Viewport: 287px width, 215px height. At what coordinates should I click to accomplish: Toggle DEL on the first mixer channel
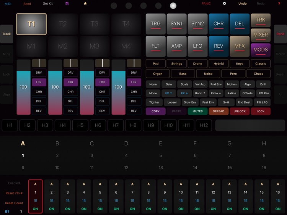coord(39,101)
